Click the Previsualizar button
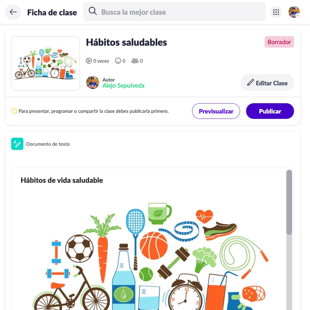310x310 pixels. 216,111
